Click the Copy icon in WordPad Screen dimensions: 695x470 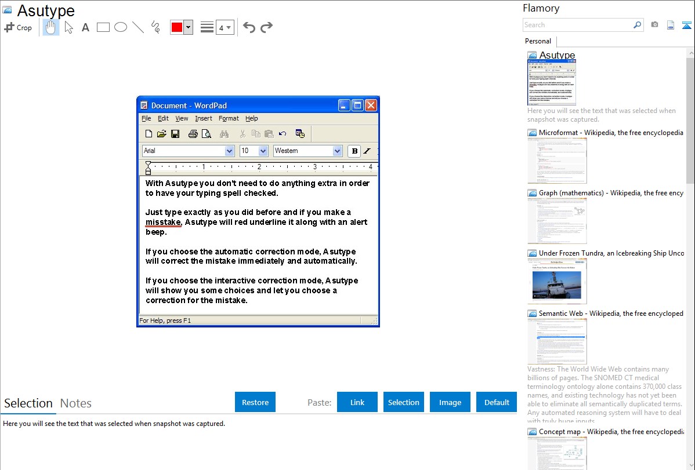pyautogui.click(x=256, y=134)
